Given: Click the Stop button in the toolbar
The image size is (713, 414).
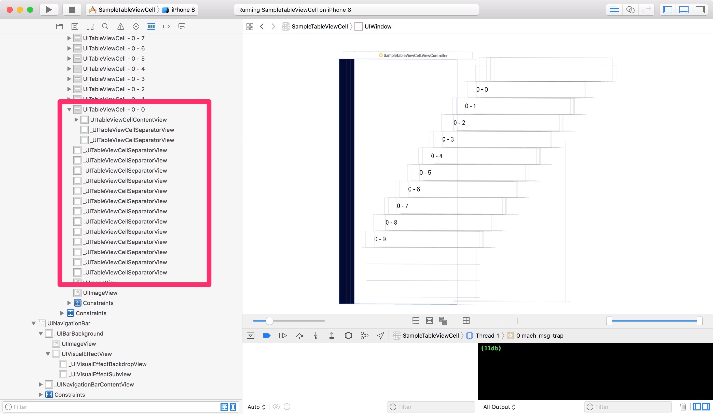Looking at the screenshot, I should (x=72, y=9).
